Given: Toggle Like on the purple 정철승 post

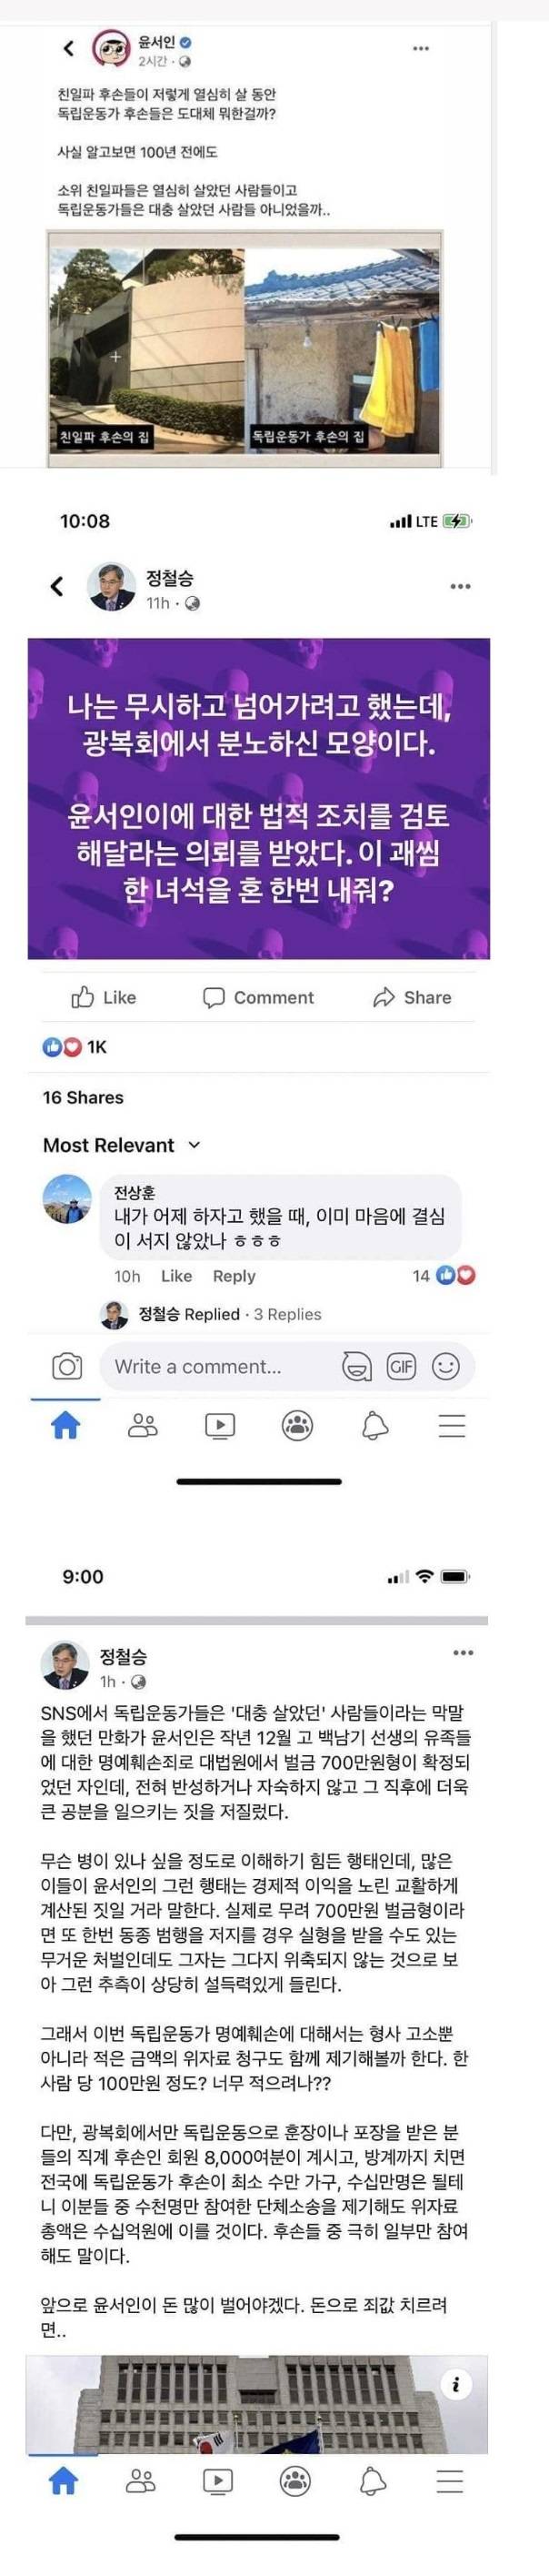Looking at the screenshot, I should click(103, 997).
